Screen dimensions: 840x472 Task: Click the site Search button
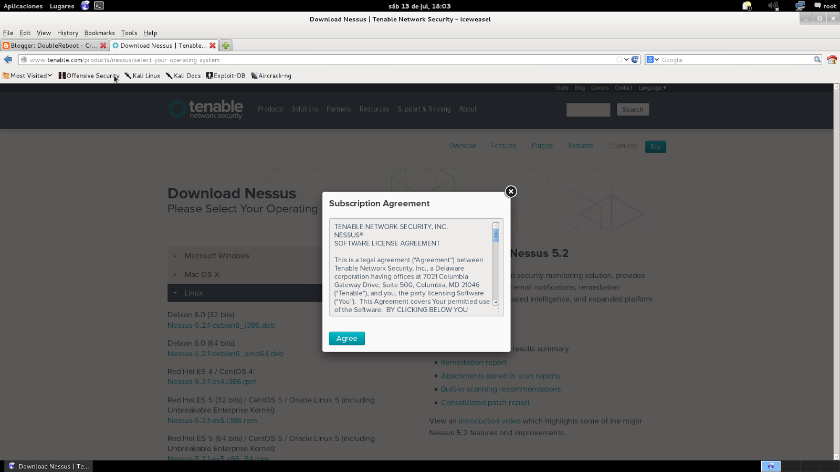[x=633, y=110]
